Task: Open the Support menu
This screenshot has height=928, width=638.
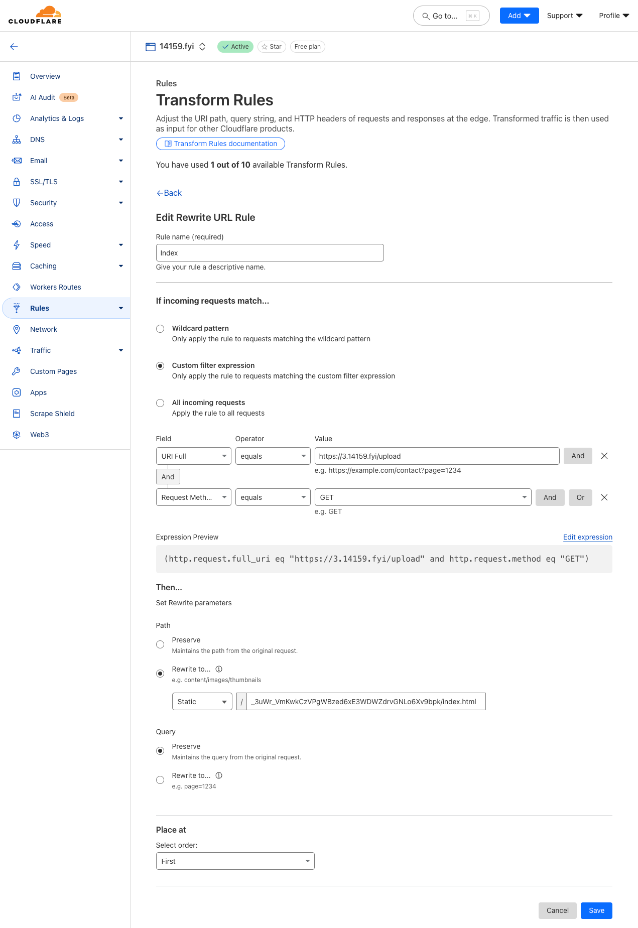Action: coord(565,16)
